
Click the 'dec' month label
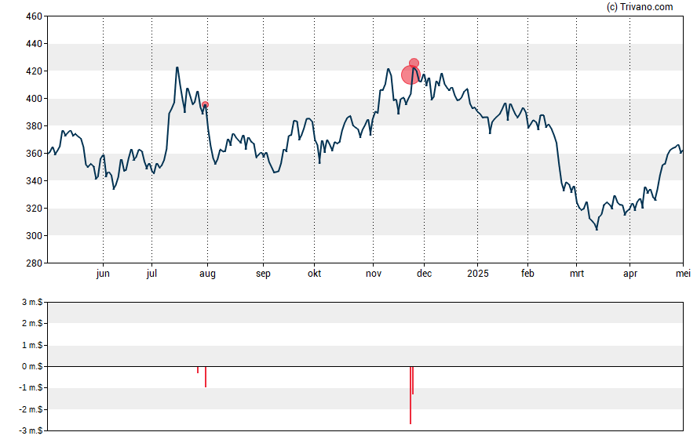pyautogui.click(x=424, y=273)
